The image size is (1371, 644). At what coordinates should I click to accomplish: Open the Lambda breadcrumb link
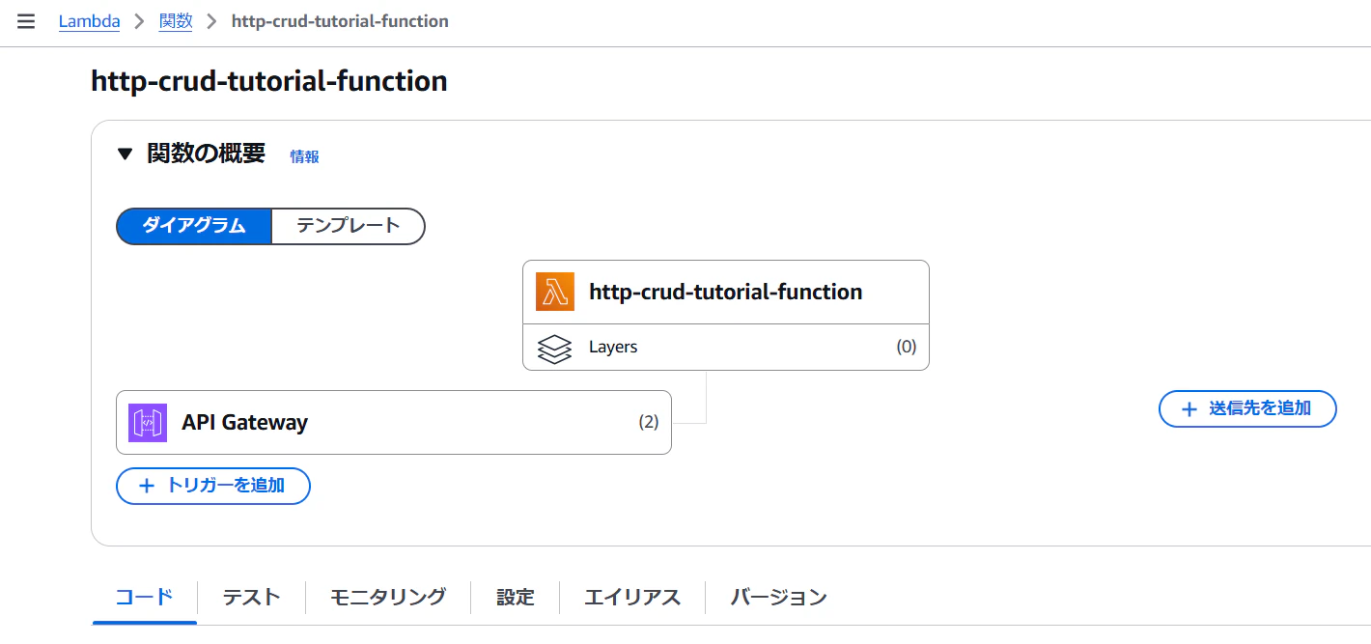pos(90,21)
